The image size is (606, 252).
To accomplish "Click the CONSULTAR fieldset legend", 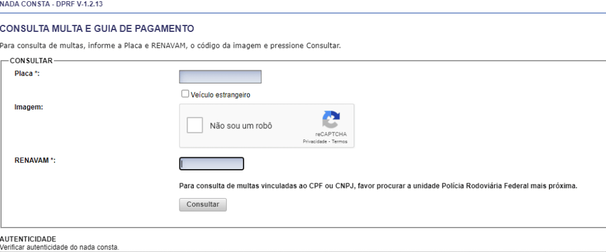I will tap(31, 60).
